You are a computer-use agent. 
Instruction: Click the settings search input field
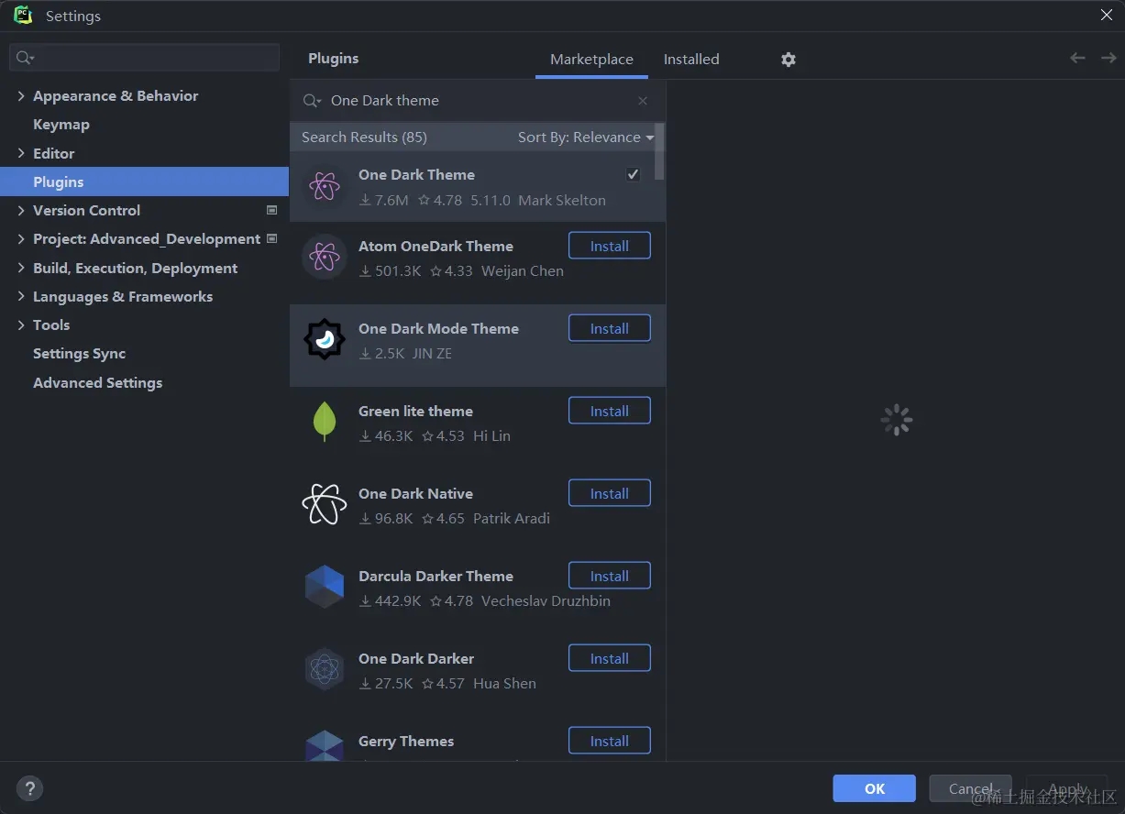click(x=144, y=57)
